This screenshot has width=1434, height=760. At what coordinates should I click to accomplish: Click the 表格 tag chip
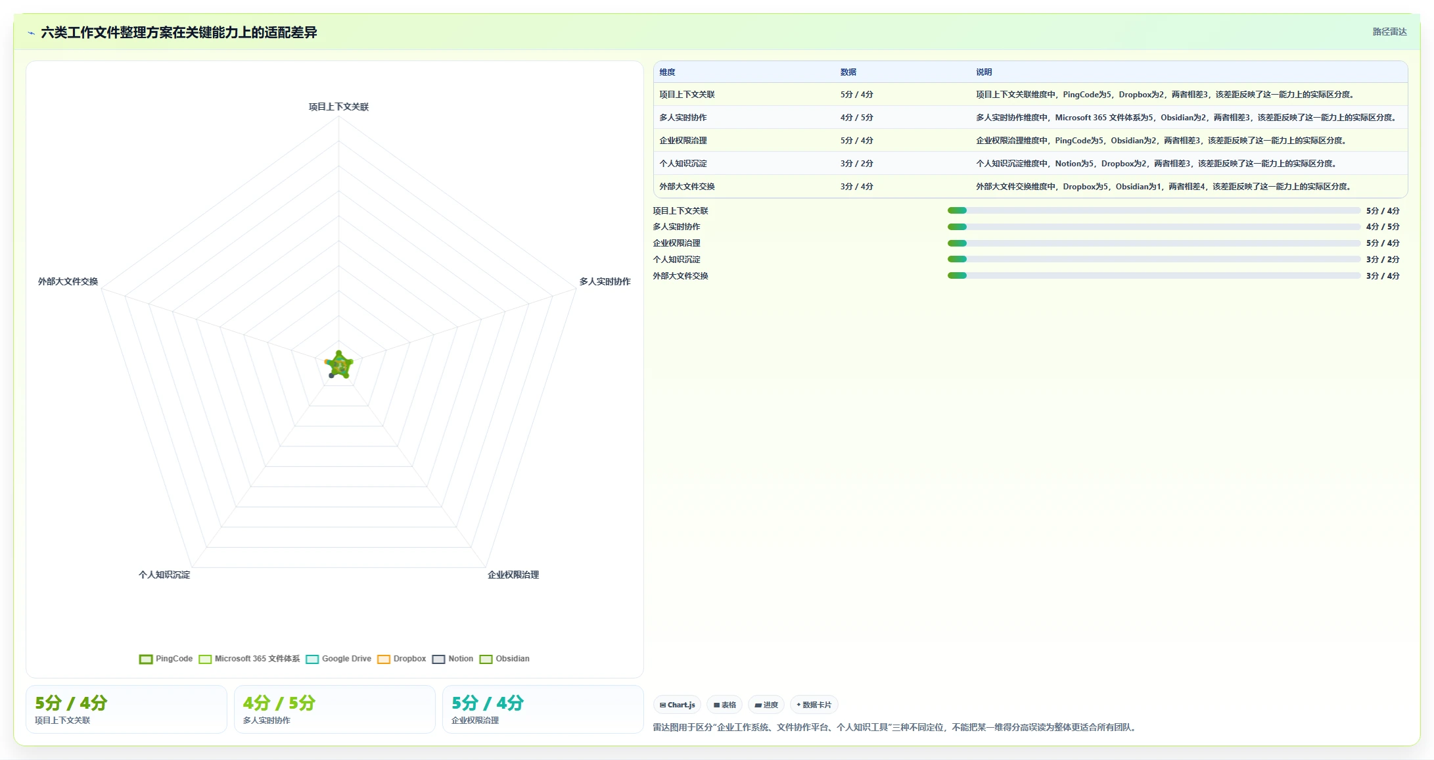point(725,705)
